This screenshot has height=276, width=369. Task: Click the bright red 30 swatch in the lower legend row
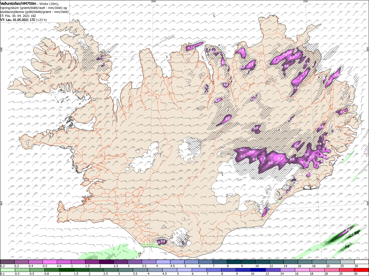click(x=362, y=270)
